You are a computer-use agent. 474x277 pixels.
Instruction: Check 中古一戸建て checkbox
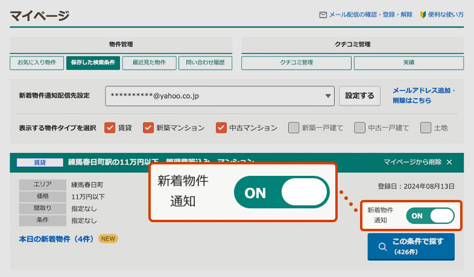pyautogui.click(x=359, y=128)
